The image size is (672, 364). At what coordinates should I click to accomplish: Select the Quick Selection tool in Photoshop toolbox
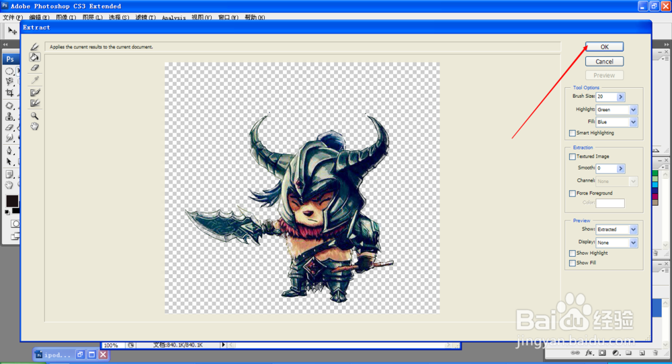click(x=9, y=82)
